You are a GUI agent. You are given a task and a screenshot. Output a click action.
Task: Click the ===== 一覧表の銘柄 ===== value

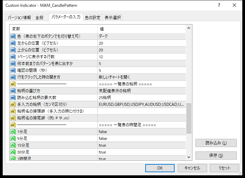click(125, 84)
